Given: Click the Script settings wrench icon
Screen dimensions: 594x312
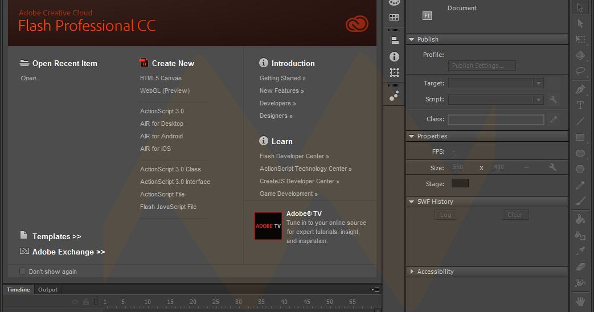Looking at the screenshot, I should tap(553, 99).
